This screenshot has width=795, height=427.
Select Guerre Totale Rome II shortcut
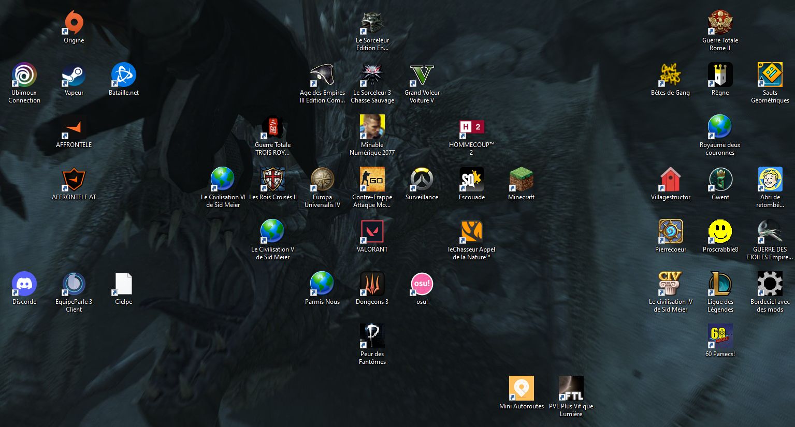point(720,23)
